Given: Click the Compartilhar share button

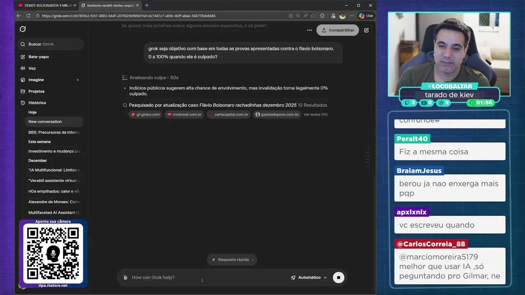Looking at the screenshot, I should coord(338,30).
